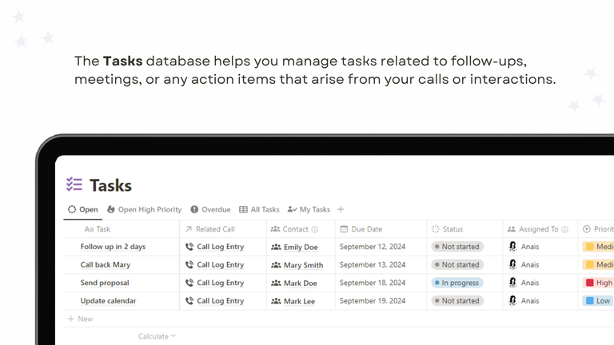Switch to the Open High Priority tab
This screenshot has width=614, height=345.
click(145, 210)
